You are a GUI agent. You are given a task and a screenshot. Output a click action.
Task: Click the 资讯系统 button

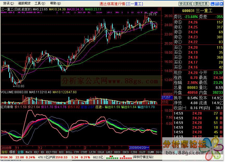(x=186, y=4)
